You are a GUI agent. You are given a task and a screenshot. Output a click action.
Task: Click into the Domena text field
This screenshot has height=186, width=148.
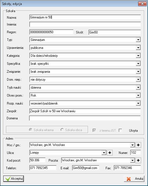click(x=85, y=118)
